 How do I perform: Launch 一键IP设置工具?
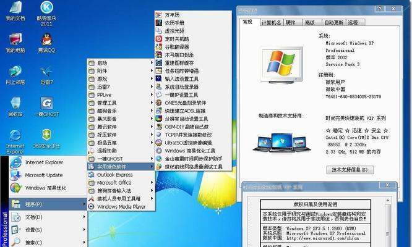coord(193,95)
